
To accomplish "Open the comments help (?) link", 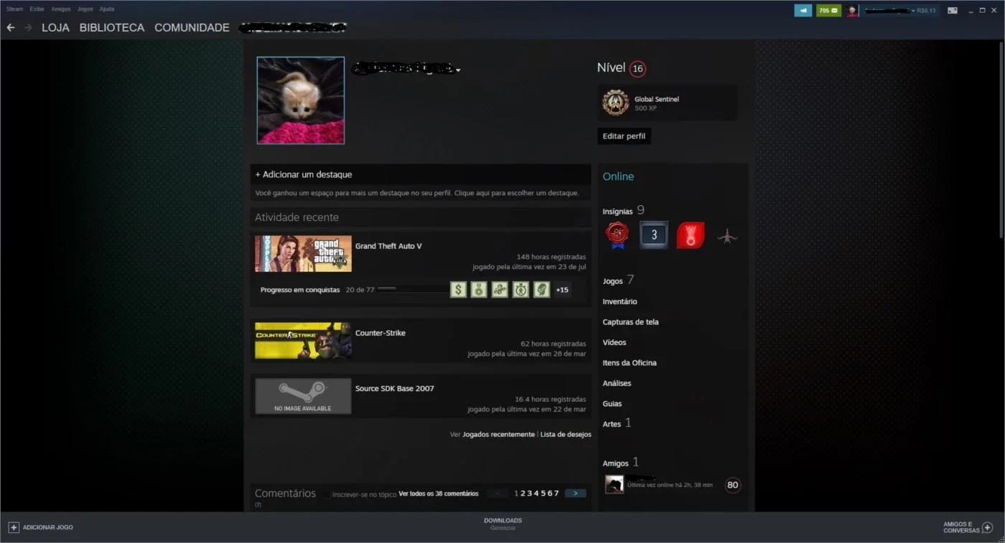I will (x=258, y=505).
